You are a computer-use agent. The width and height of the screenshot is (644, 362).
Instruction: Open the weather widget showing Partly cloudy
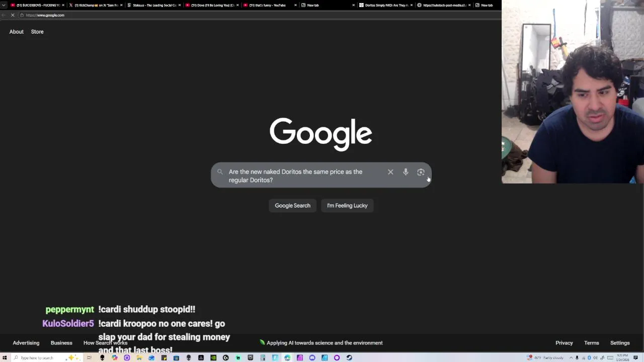click(545, 357)
